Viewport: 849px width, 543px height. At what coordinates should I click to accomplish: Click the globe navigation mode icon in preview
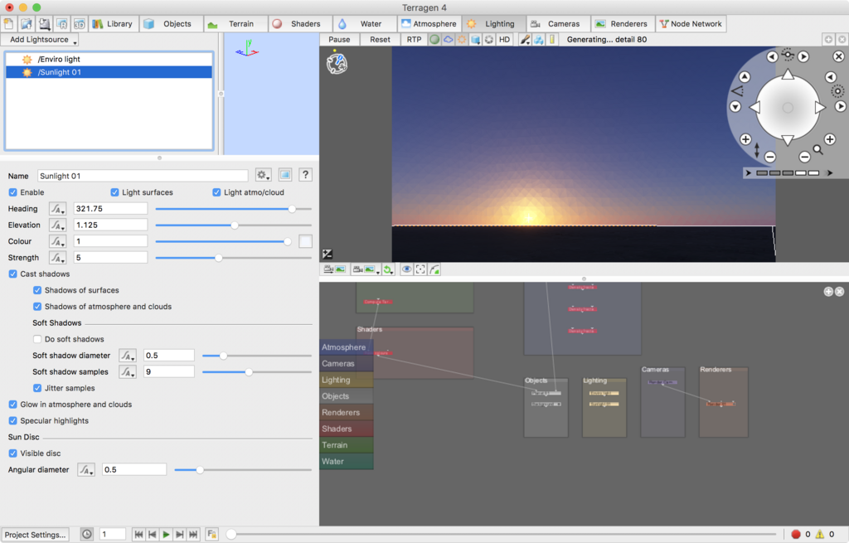coord(337,63)
